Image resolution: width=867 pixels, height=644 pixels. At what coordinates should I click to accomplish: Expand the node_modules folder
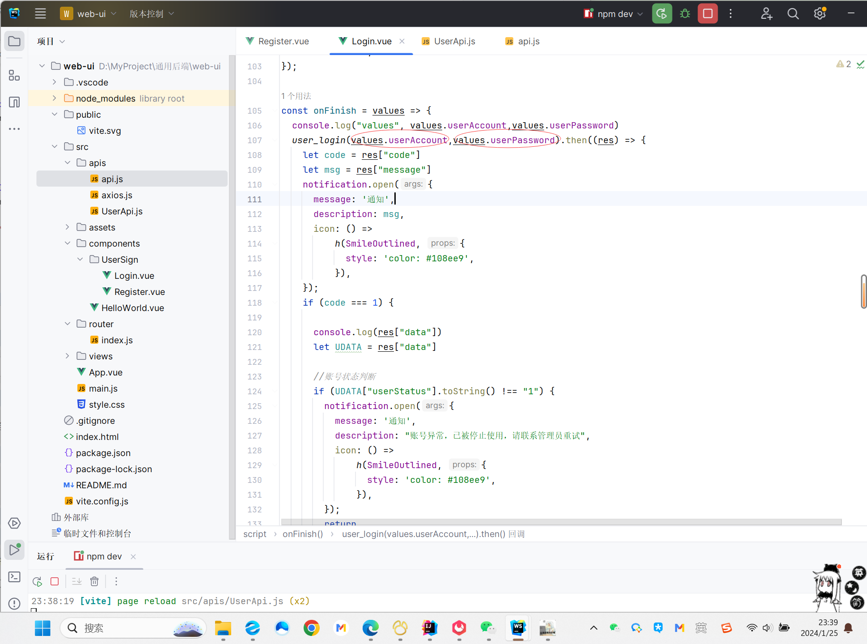(x=55, y=98)
